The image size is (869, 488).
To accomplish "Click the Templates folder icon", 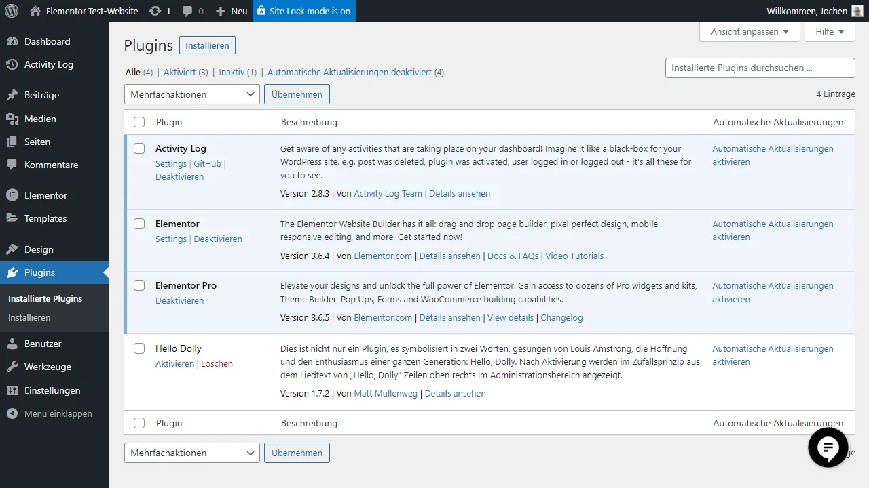I will (x=12, y=218).
